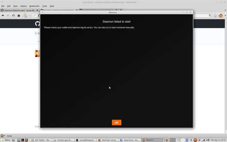Open downloads arrow in Pale Moon toolbar
The image size is (227, 142).
tap(215, 16)
